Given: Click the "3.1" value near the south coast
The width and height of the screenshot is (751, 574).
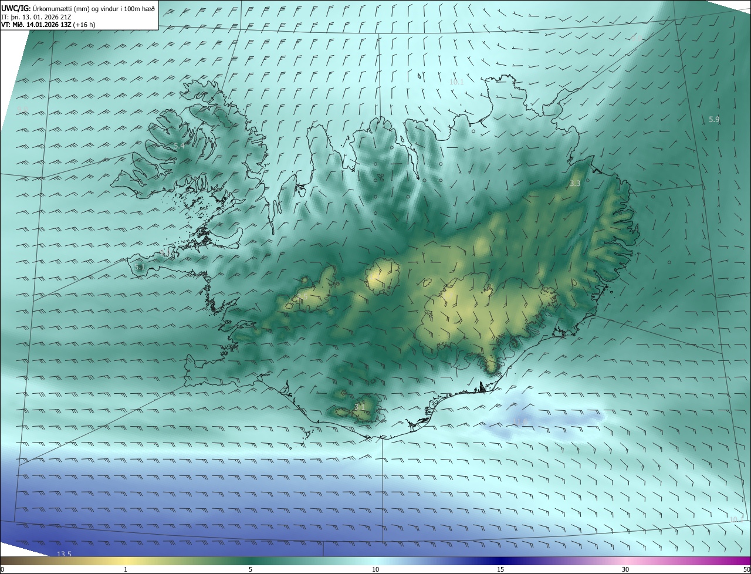Looking at the screenshot, I should [360, 407].
